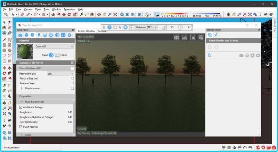
Task: Pause the render in Thea toolbar
Action: coord(109,27)
